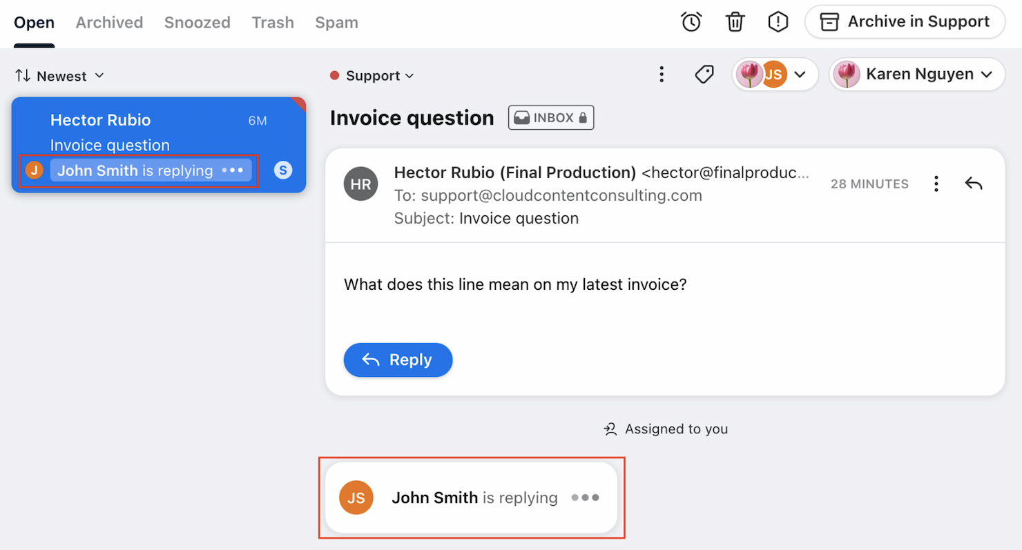The height and width of the screenshot is (550, 1022).
Task: Click the snooze clock icon
Action: (691, 22)
